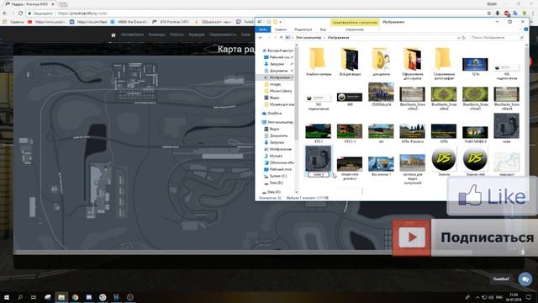The width and height of the screenshot is (538, 303).
Task: Select the System (C:) drive in sidebar
Action: tap(276, 176)
